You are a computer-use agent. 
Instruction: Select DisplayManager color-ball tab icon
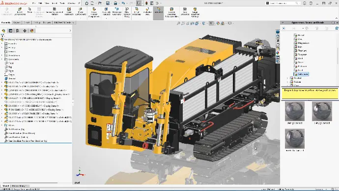[32, 31]
